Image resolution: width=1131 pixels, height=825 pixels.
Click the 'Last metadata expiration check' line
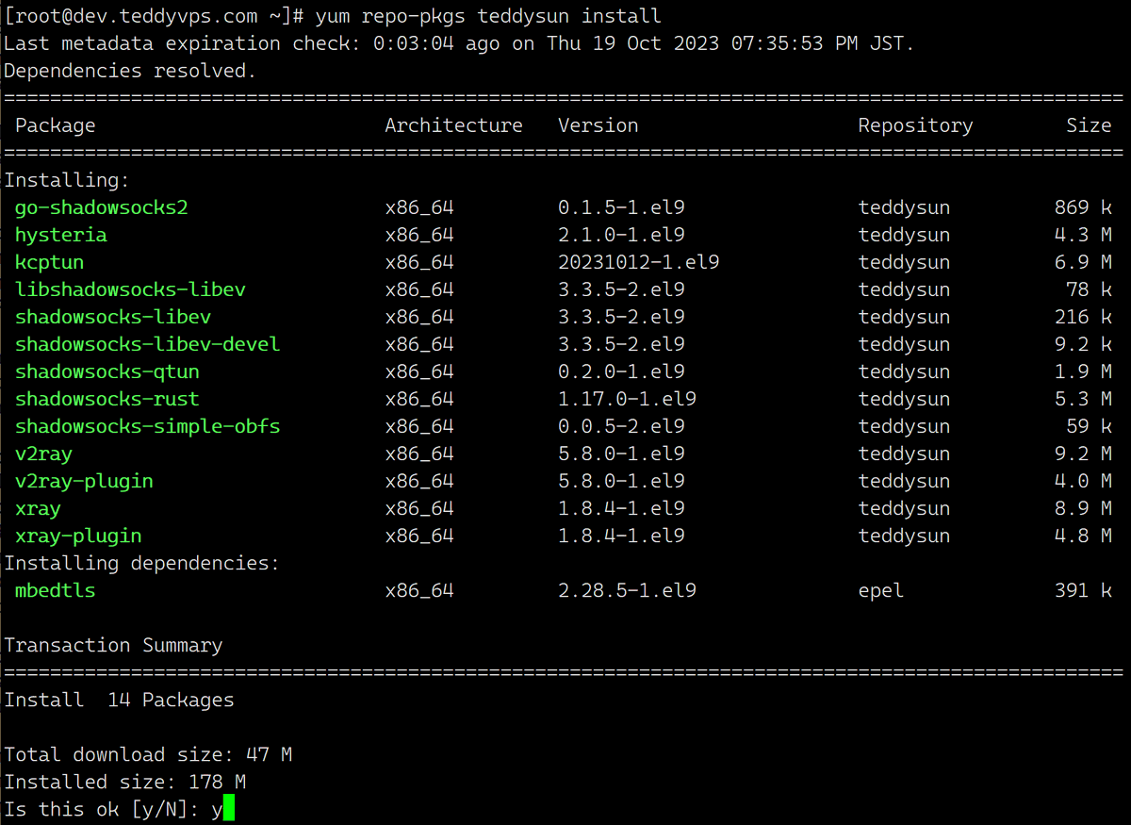(460, 43)
